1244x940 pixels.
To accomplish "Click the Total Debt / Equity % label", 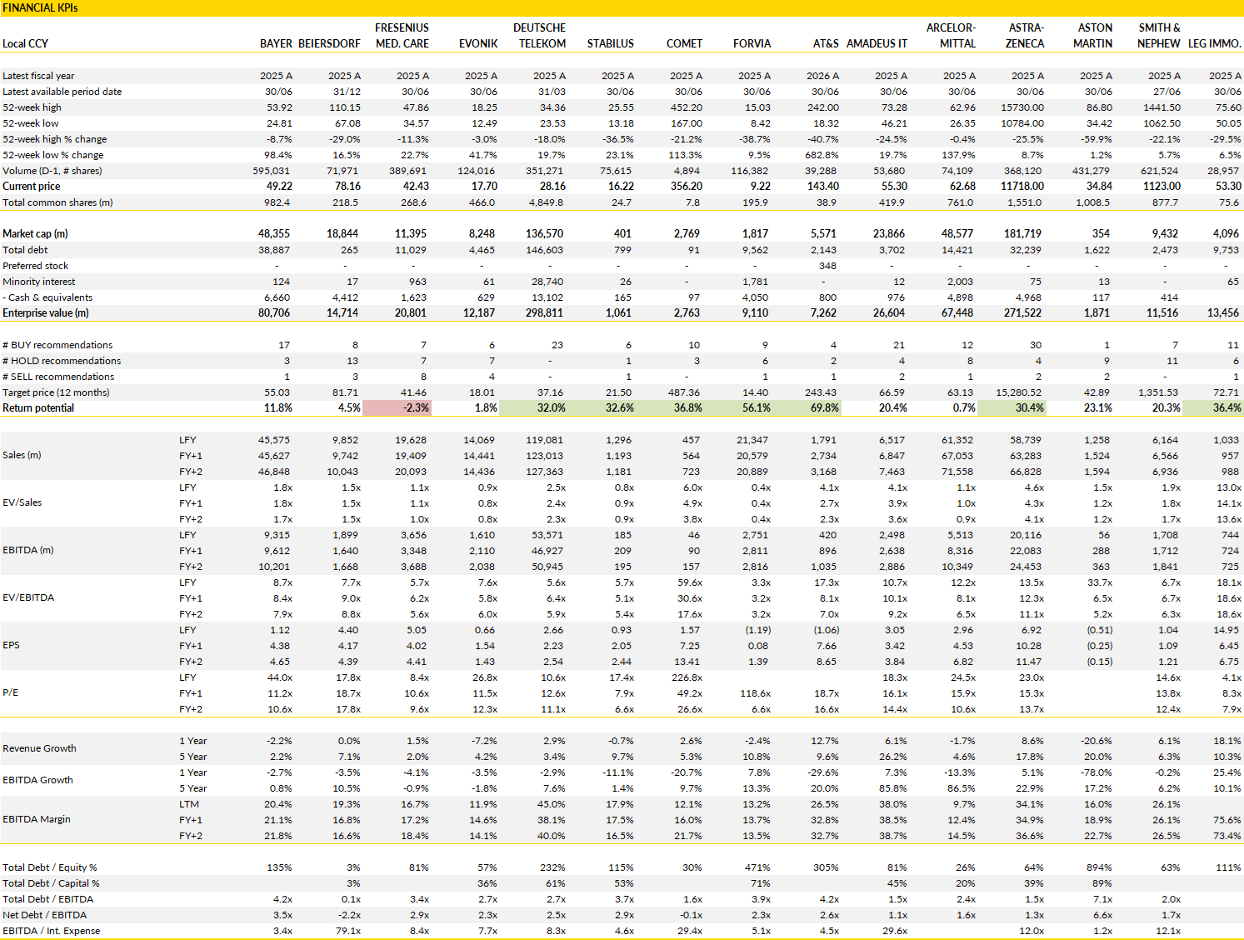I will 50,867.
